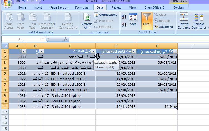Import data From Text
209x131 pixels.
coord(32,21)
